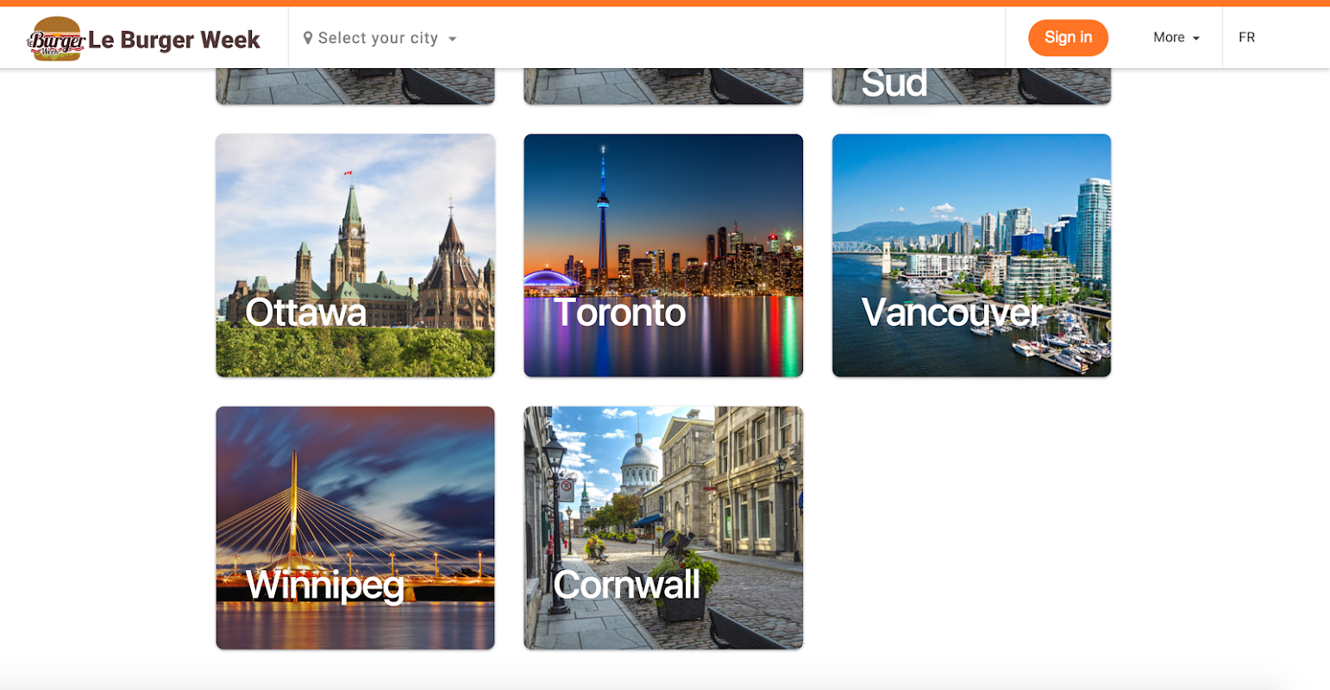This screenshot has width=1330, height=690.
Task: Switch language to FR
Action: tap(1246, 37)
